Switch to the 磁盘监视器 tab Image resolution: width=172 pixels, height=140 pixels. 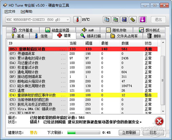(57, 30)
